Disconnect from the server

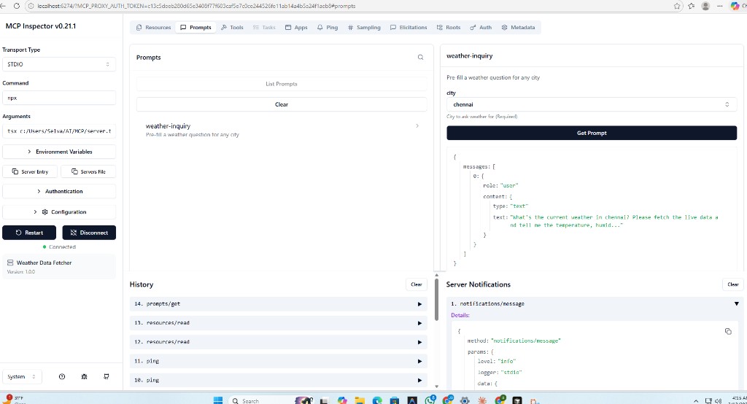coord(89,233)
